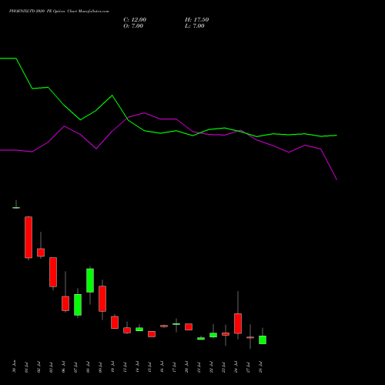Click the '28 Jul' date axis label
The height and width of the screenshot is (385, 385).
260,367
